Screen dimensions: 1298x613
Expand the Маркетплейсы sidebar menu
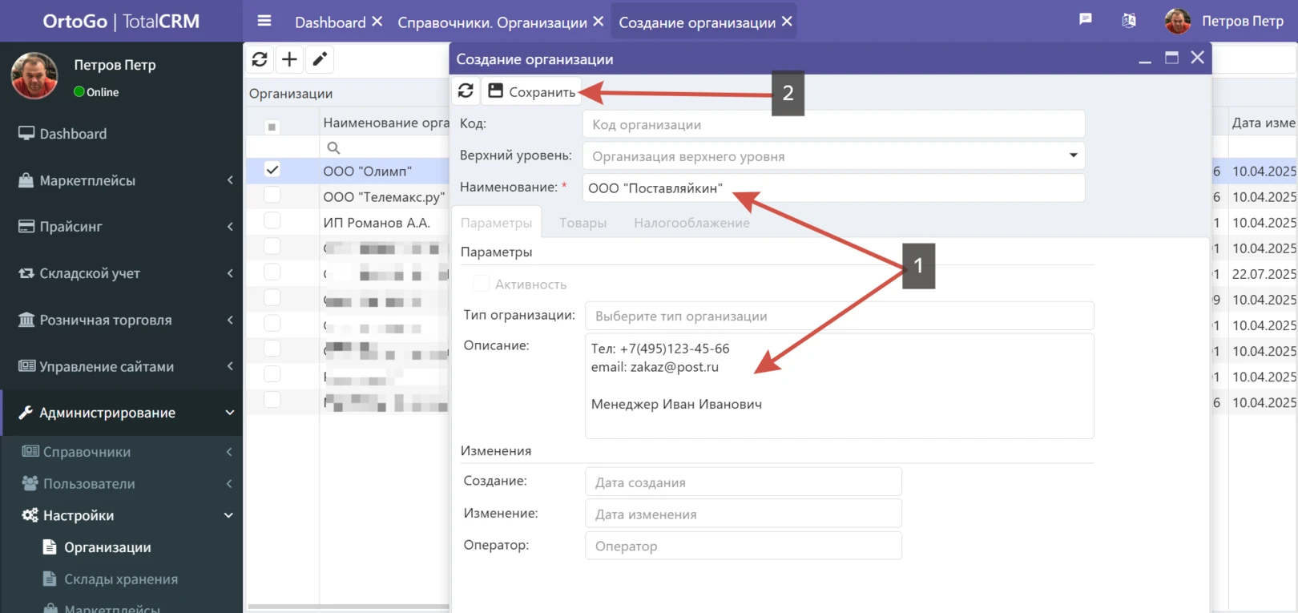[120, 180]
